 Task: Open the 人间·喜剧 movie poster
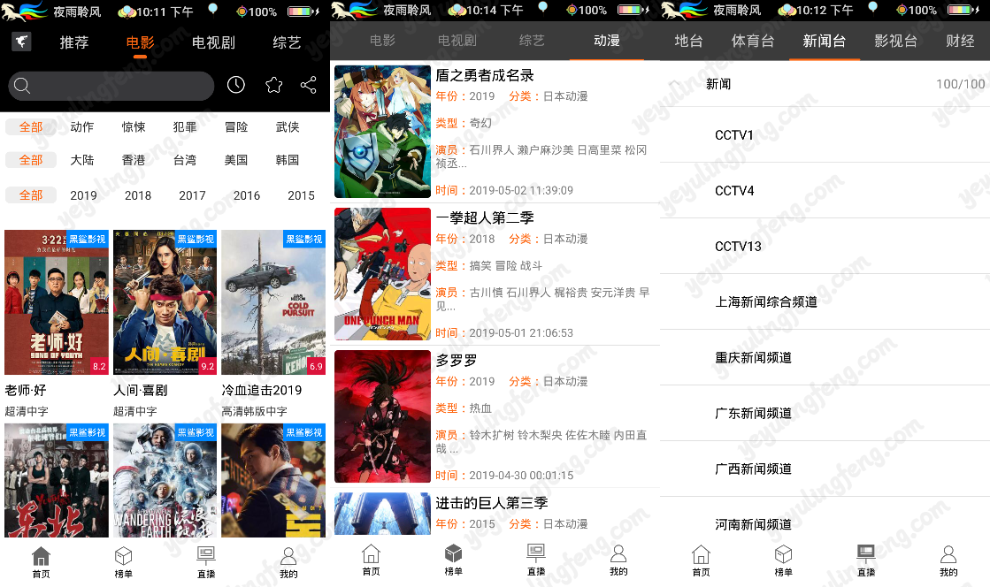(165, 302)
